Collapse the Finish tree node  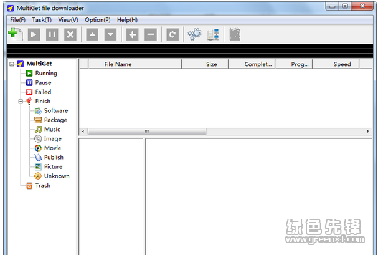pyautogui.click(x=21, y=102)
